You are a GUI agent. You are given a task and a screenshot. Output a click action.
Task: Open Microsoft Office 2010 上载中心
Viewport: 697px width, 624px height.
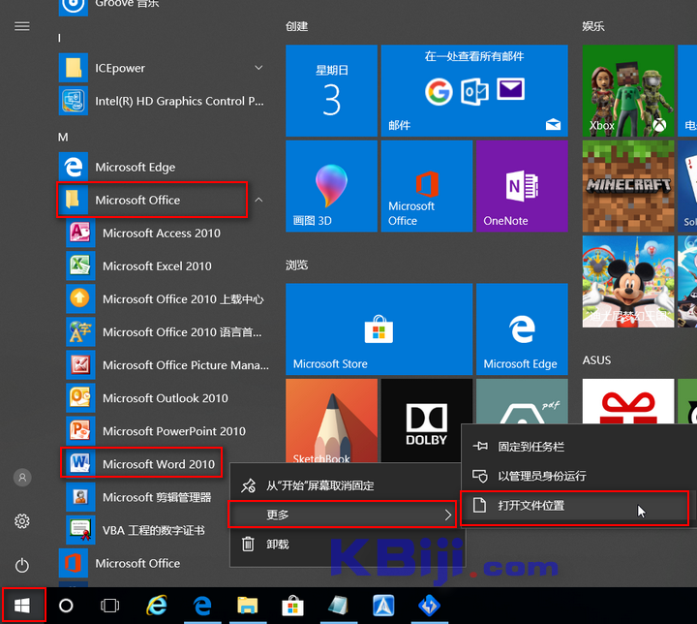[165, 298]
